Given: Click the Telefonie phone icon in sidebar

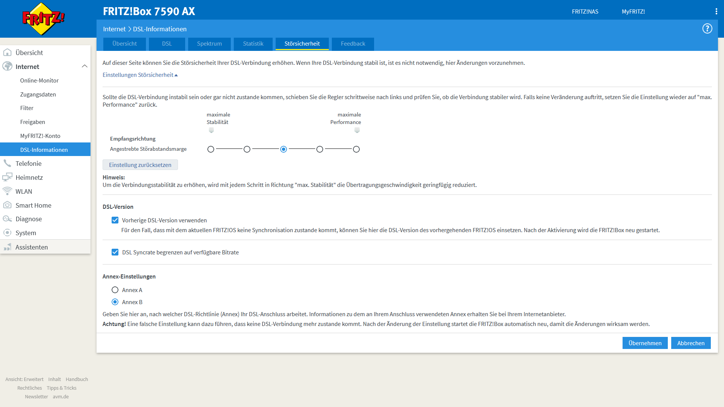Looking at the screenshot, I should (x=7, y=163).
